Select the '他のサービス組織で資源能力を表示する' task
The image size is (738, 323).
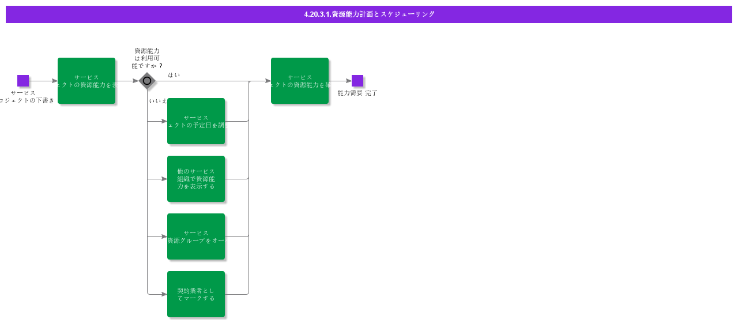(196, 179)
